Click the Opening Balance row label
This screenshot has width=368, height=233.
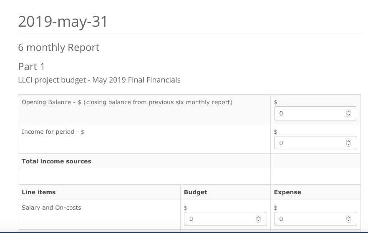tap(127, 102)
